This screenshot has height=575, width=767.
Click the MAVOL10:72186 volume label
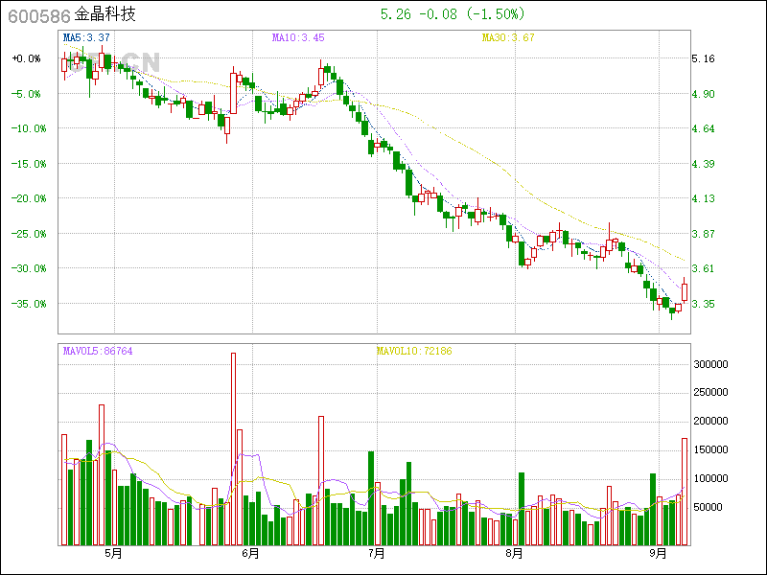pyautogui.click(x=413, y=352)
